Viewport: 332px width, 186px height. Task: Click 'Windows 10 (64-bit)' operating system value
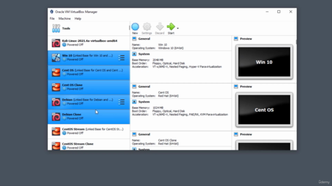pyautogui.click(x=171, y=48)
